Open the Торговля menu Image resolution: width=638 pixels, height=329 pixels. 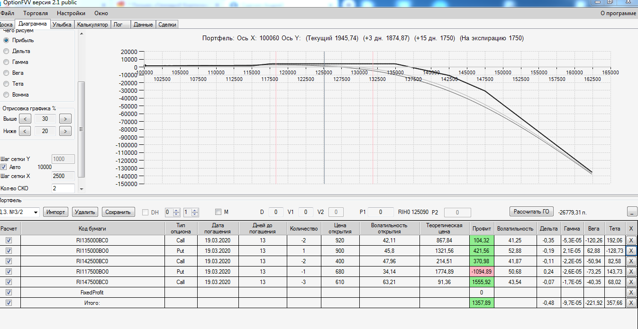36,13
